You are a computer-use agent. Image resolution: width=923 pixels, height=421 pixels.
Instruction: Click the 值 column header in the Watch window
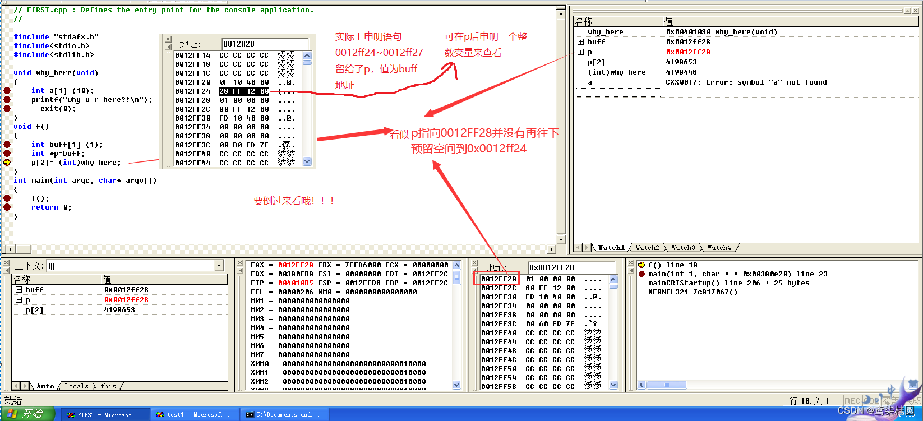pyautogui.click(x=791, y=22)
